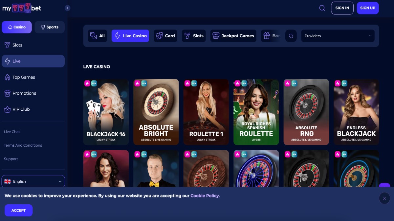The height and width of the screenshot is (221, 394).
Task: Open the Blackjack 16 Lucky Streak game
Action: tap(106, 112)
